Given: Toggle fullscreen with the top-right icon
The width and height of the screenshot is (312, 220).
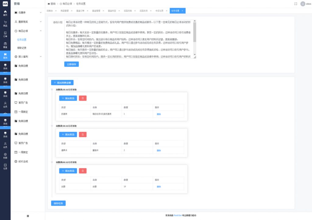Looking at the screenshot, I should coord(296,4).
